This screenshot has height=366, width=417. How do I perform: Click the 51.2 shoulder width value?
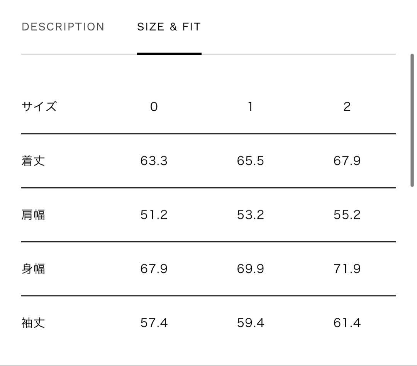[x=154, y=215]
